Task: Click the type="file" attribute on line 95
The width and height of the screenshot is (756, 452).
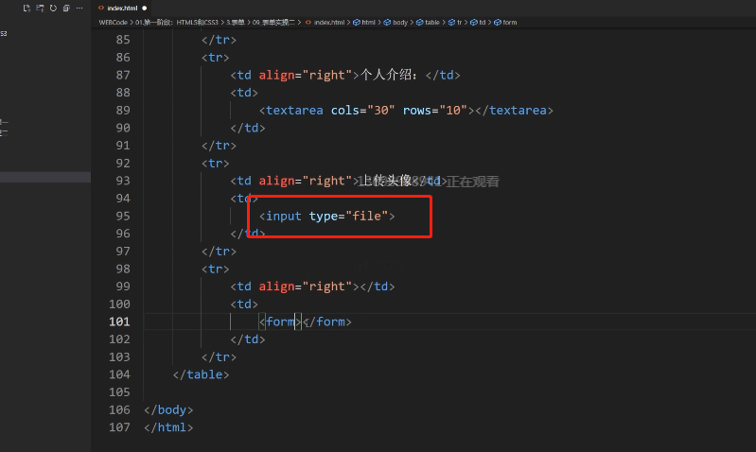Action: tap(348, 216)
